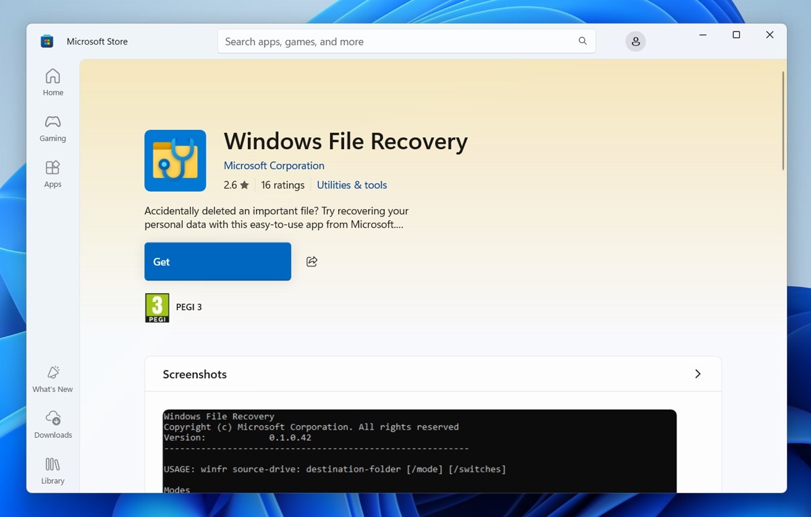The width and height of the screenshot is (811, 517).
Task: Click the Windows File Recovery app icon
Action: tap(175, 161)
